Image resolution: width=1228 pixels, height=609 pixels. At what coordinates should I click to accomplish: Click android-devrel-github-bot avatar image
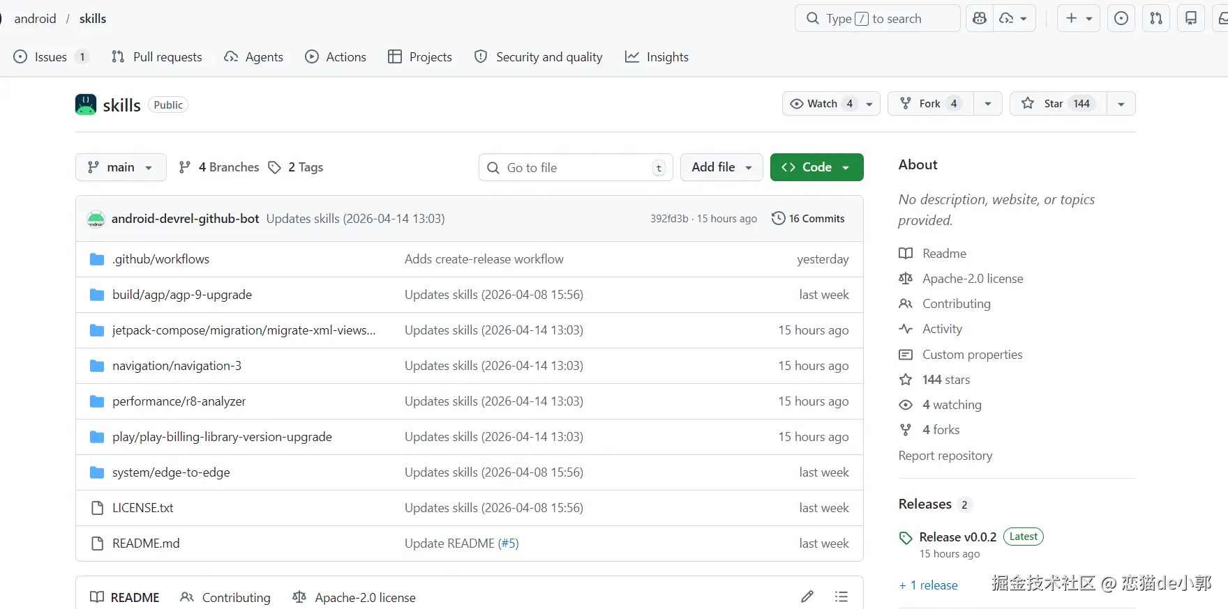point(96,219)
